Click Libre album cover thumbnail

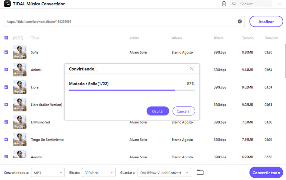pyautogui.click(x=20, y=87)
